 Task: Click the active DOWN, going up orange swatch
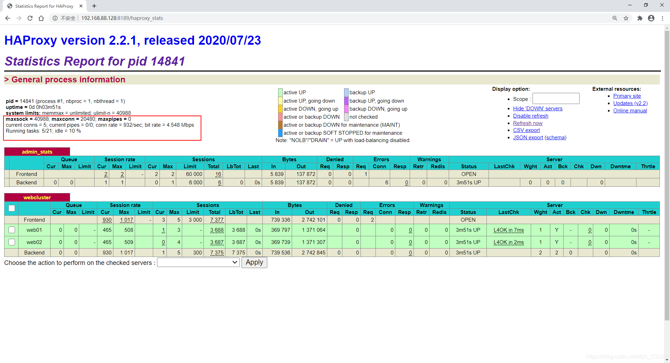[280, 109]
